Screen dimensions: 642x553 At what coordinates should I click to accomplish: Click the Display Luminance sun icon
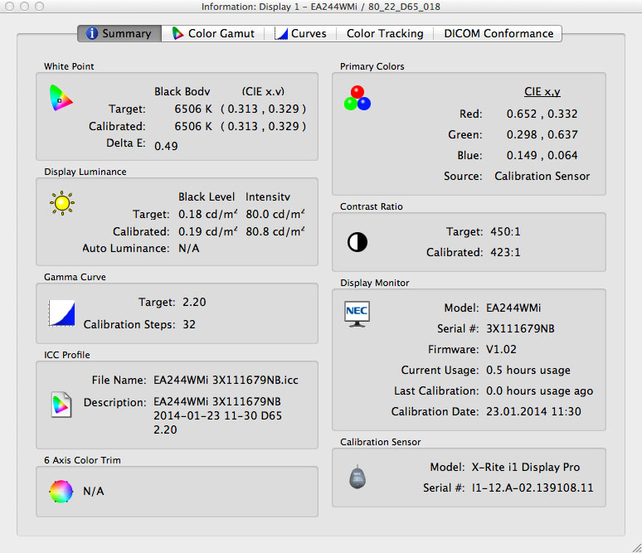pyautogui.click(x=62, y=202)
